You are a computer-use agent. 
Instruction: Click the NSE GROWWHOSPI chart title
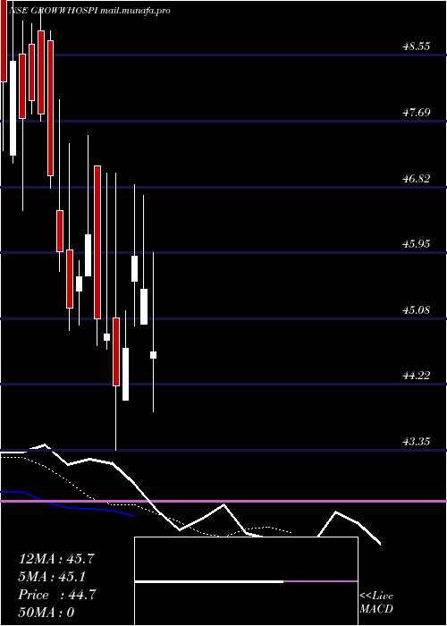(53, 11)
